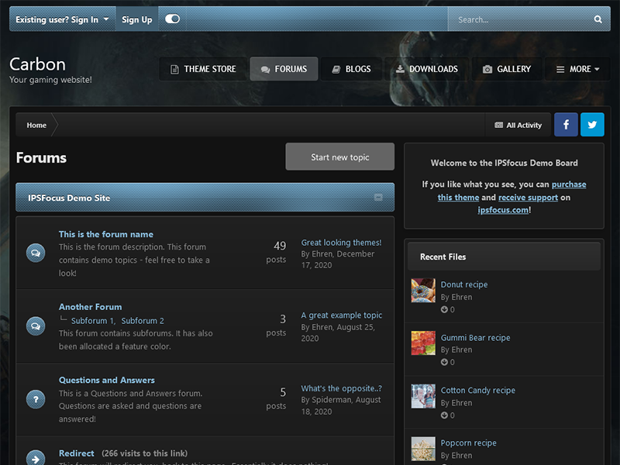Click the arrow icon beside Redirect forum
This screenshot has height=465, width=620.
(35, 458)
